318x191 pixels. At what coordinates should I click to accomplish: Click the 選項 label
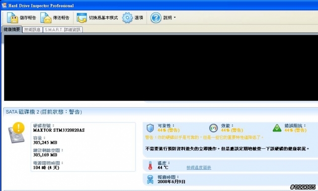point(139,18)
